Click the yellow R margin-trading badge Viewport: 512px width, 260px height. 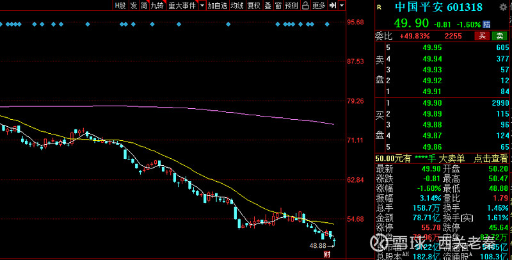[379, 8]
